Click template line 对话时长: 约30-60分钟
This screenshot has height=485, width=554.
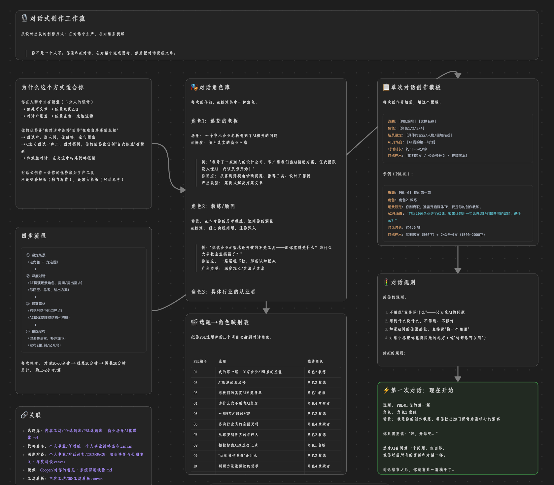[x=407, y=149]
